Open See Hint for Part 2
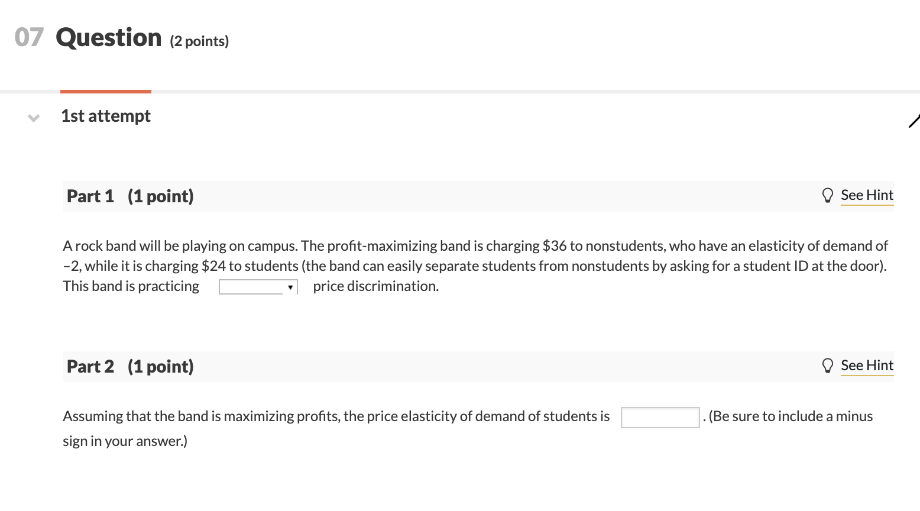 [x=867, y=365]
